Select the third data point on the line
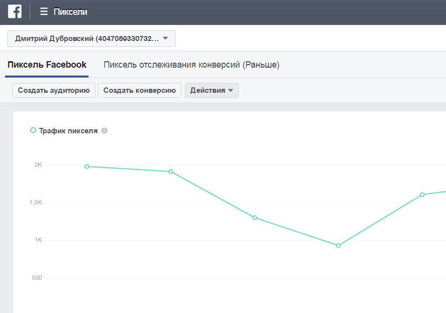 [255, 218]
